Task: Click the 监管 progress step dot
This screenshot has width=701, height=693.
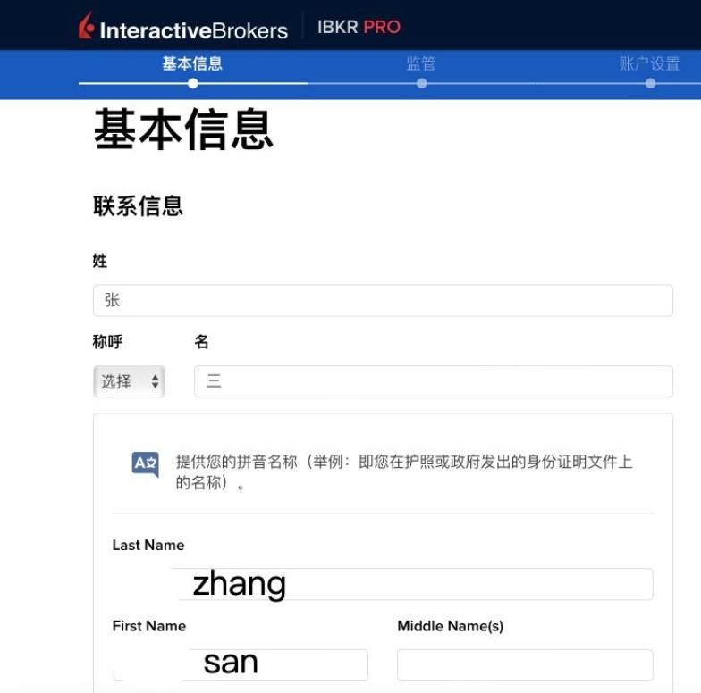Action: [x=421, y=84]
